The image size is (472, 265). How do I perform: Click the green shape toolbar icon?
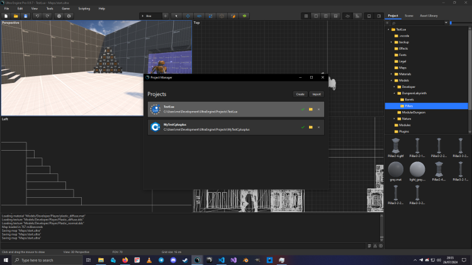pyautogui.click(x=244, y=16)
